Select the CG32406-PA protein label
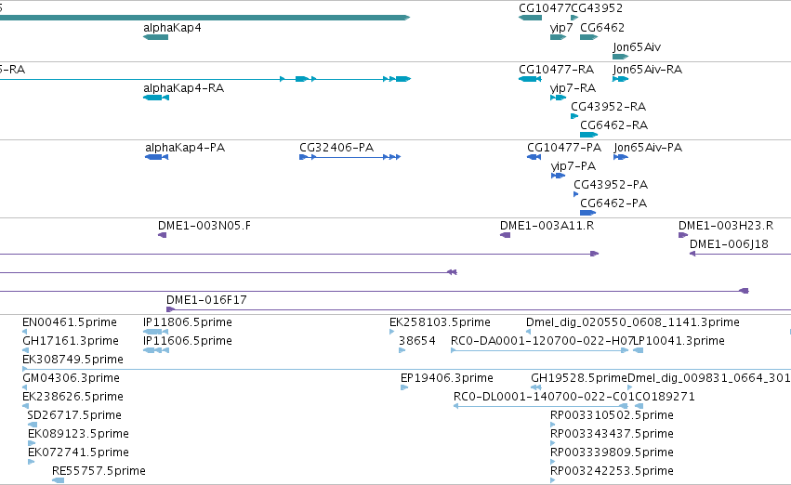Viewport: 791px width, 485px height. coord(336,148)
